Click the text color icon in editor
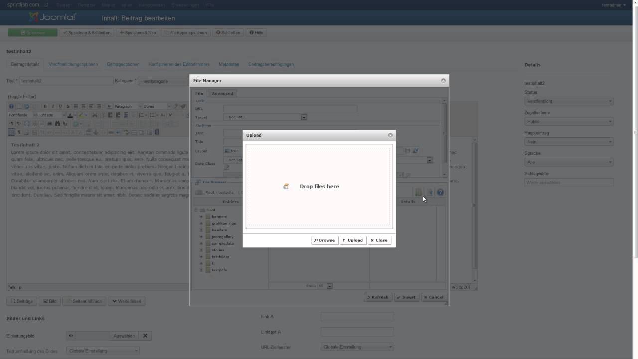This screenshot has width=638, height=359. tap(70, 115)
